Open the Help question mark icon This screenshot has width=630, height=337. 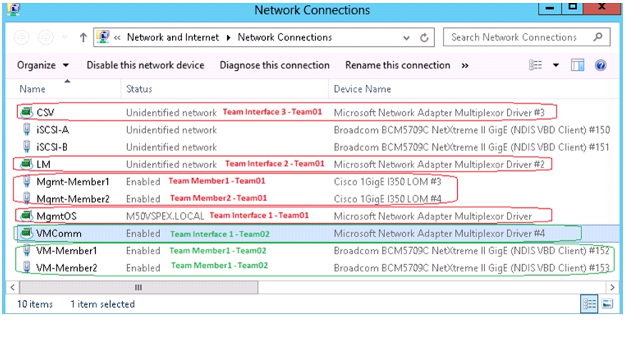(x=601, y=65)
